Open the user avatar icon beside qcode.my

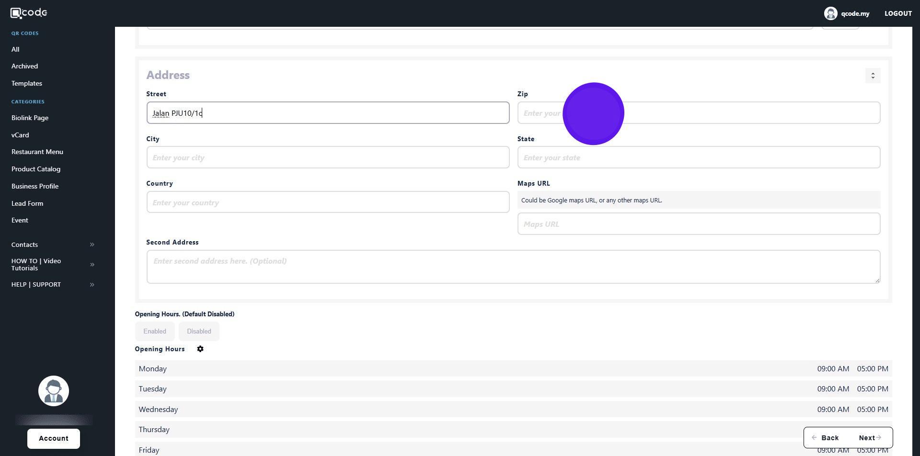click(x=830, y=13)
